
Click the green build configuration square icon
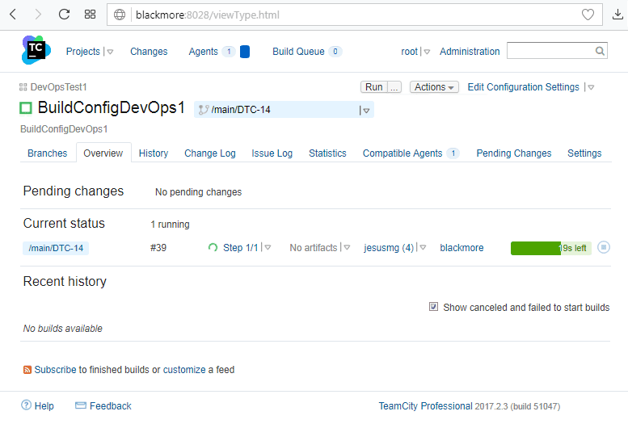26,108
